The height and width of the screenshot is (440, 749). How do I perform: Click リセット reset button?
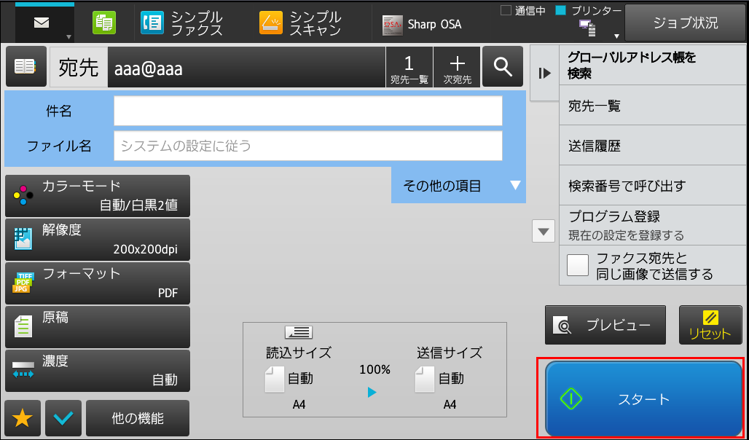(710, 325)
